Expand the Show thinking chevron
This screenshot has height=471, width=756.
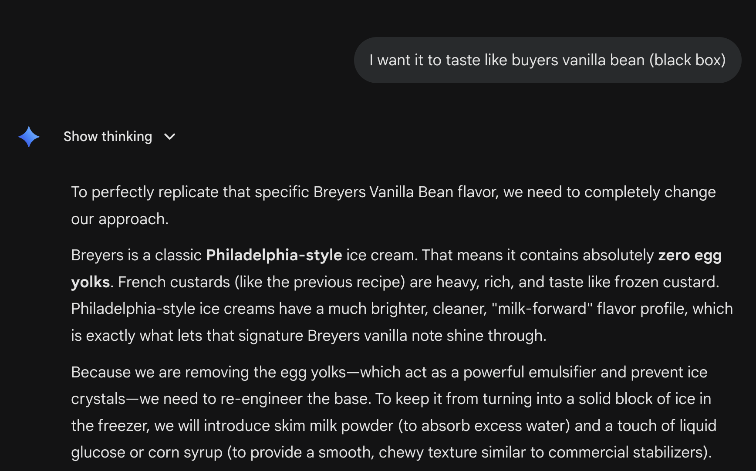click(169, 137)
